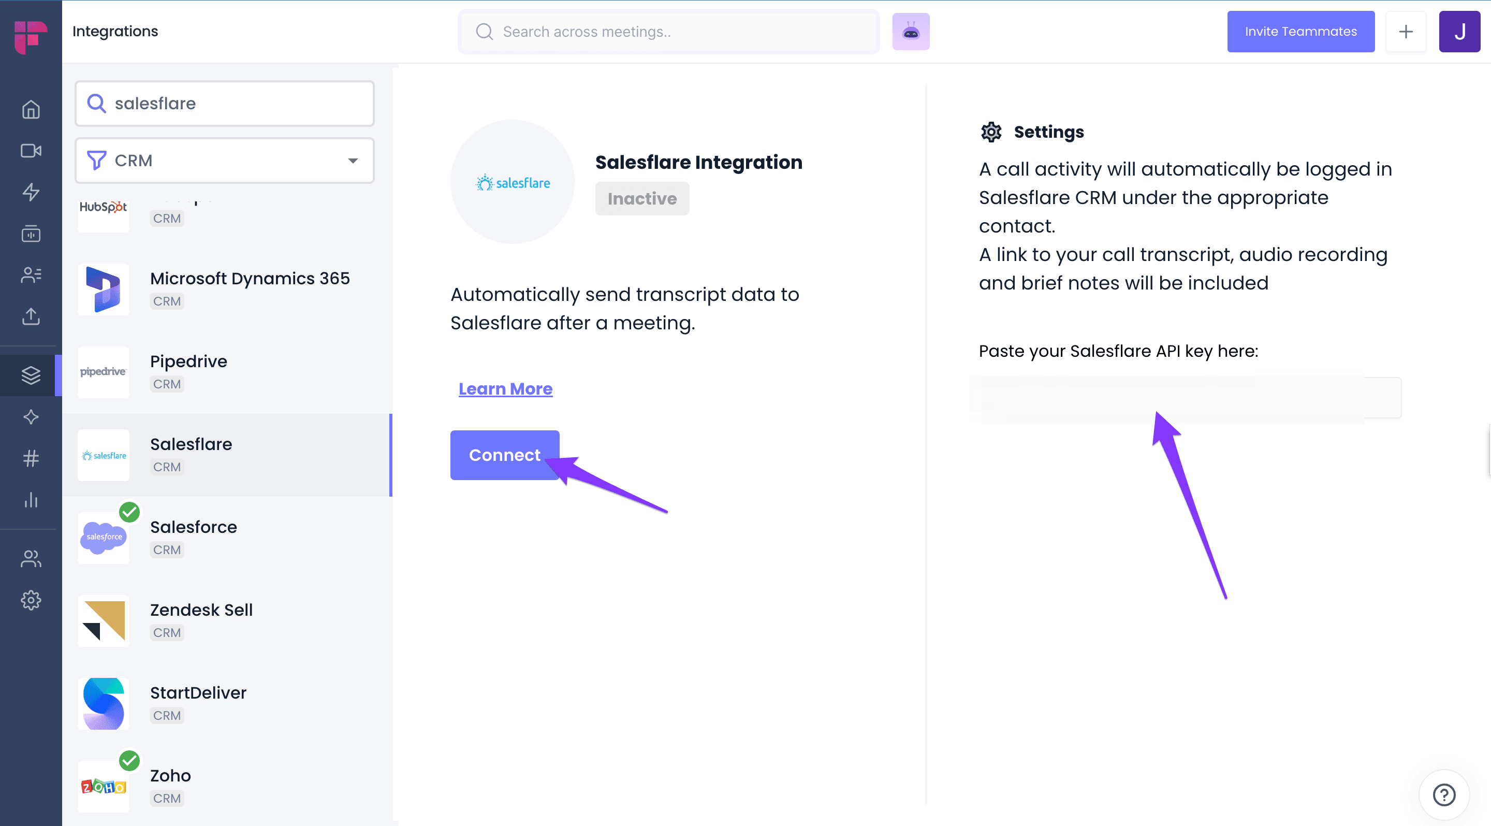Select the StartDeliver integration
Viewport: 1491px width, 826px height.
click(x=227, y=703)
